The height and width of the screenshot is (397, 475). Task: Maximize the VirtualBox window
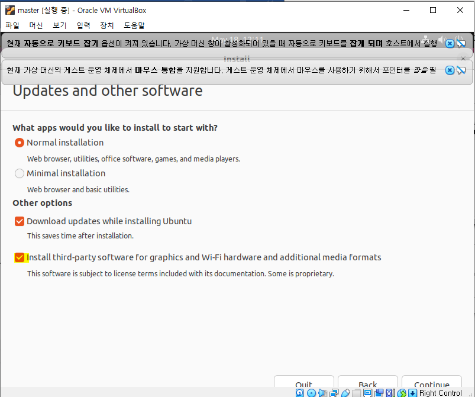click(433, 10)
